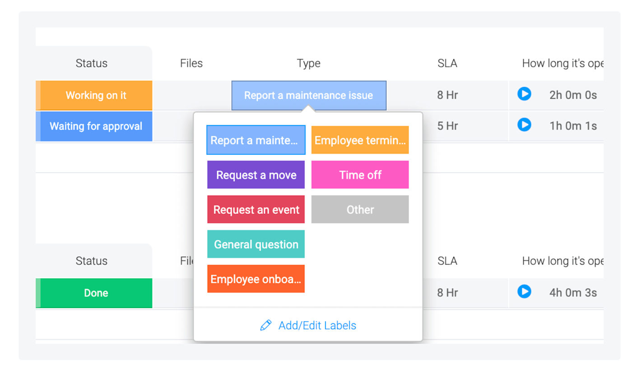The width and height of the screenshot is (632, 373).
Task: Select the pink 'Time off' label
Action: pyautogui.click(x=360, y=175)
